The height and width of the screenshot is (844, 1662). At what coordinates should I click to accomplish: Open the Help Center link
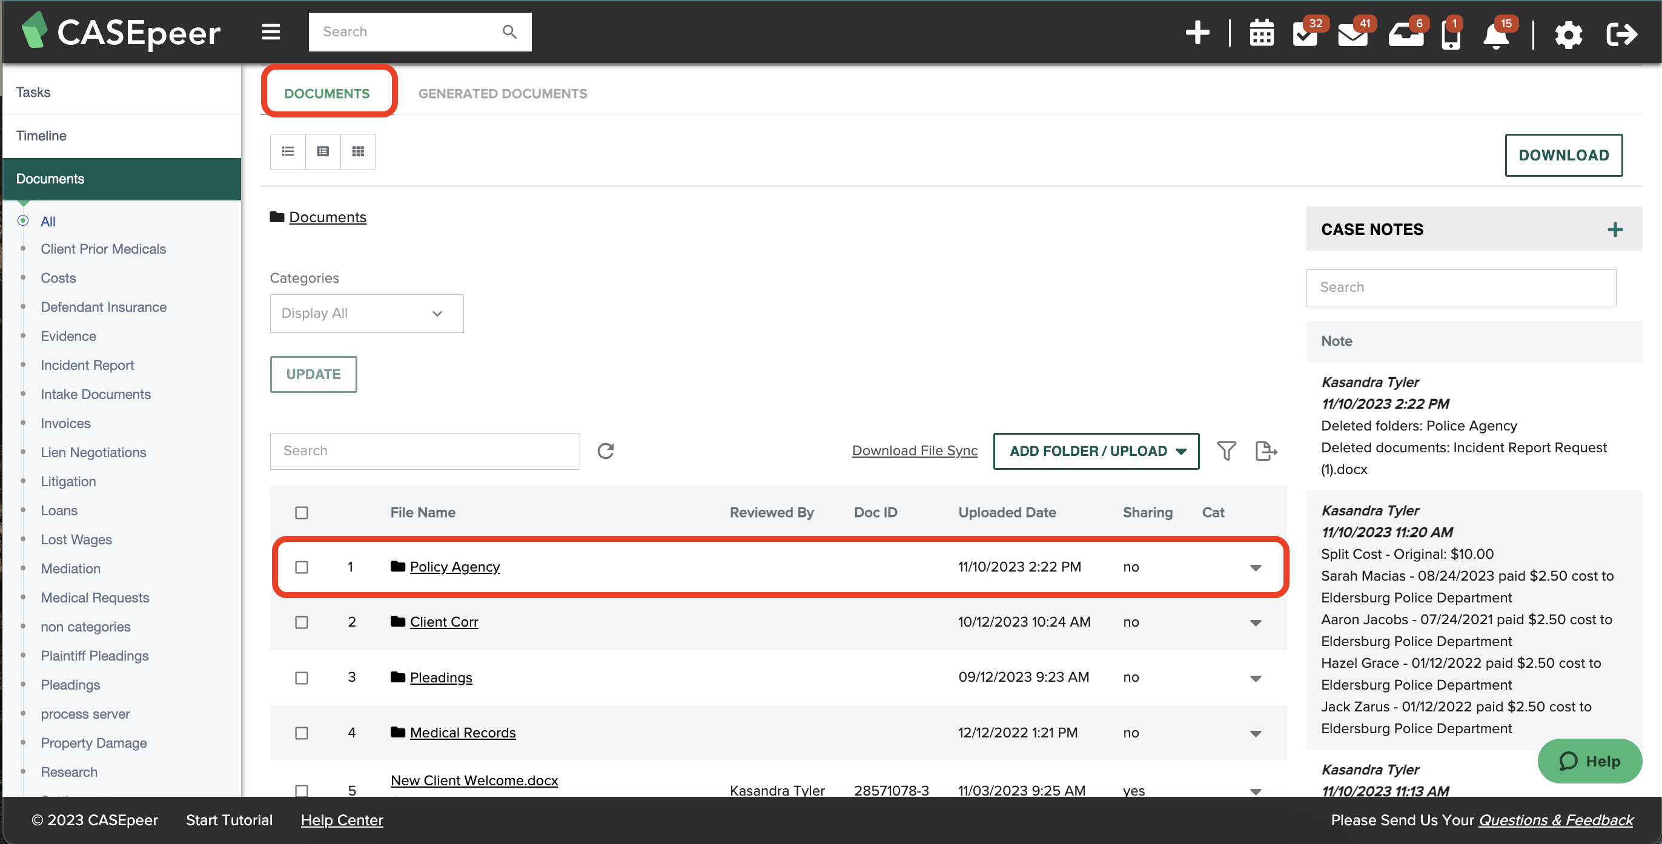(x=342, y=820)
